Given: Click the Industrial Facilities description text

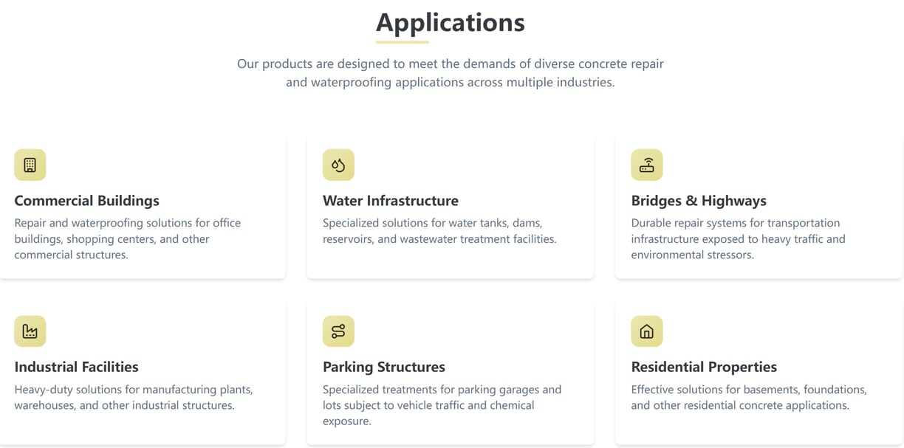Looking at the screenshot, I should [134, 397].
